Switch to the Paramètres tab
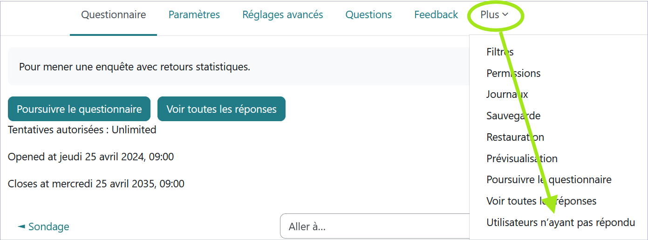Image resolution: width=648 pixels, height=240 pixels. [194, 15]
